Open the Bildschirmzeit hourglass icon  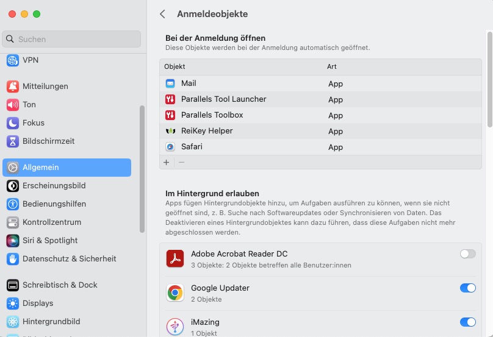[x=13, y=141]
